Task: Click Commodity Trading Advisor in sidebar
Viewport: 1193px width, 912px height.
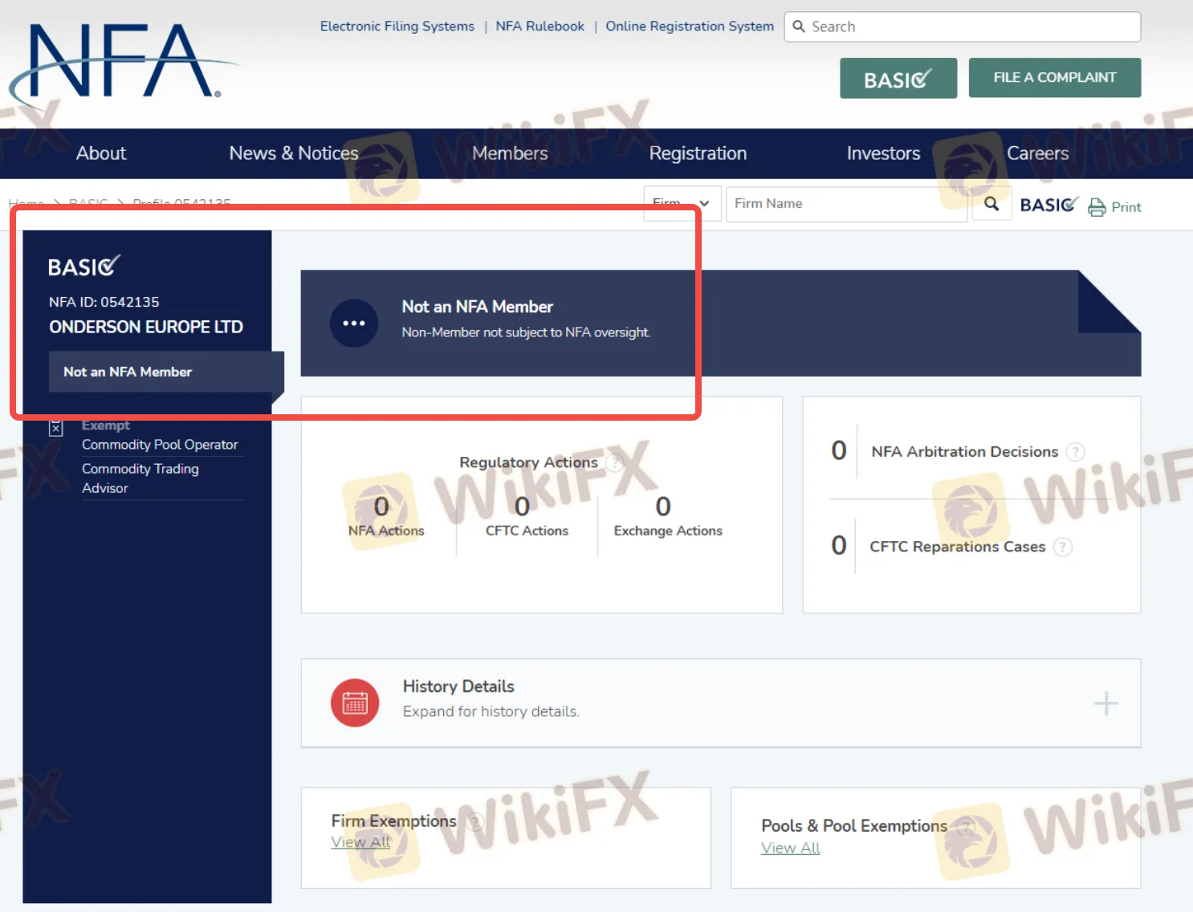Action: (140, 478)
